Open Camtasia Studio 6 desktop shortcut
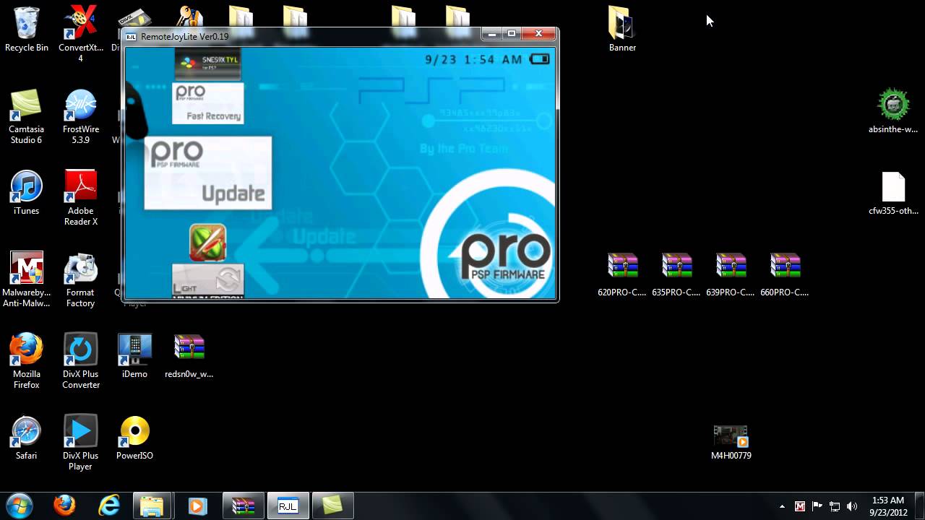Viewport: 925px width, 520px height. tap(26, 117)
